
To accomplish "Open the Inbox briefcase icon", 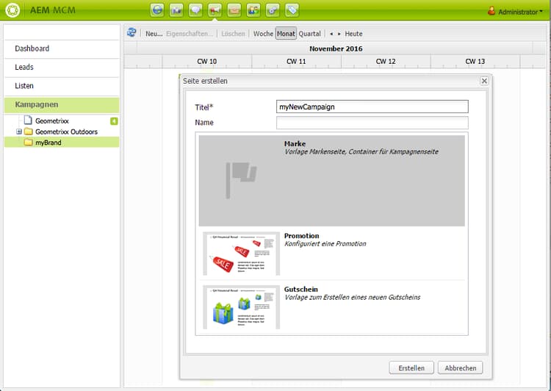I will point(234,10).
